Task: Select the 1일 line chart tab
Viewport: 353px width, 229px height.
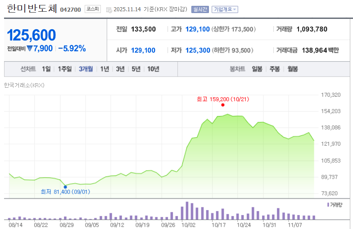Action: (46, 69)
